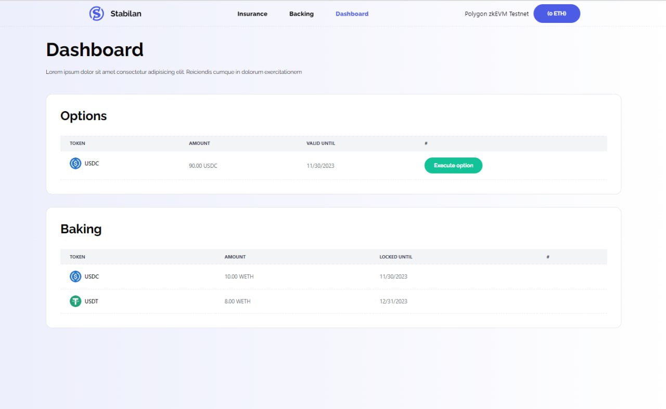Click the LOCKED UNTIL column header
666x409 pixels.
pyautogui.click(x=396, y=257)
